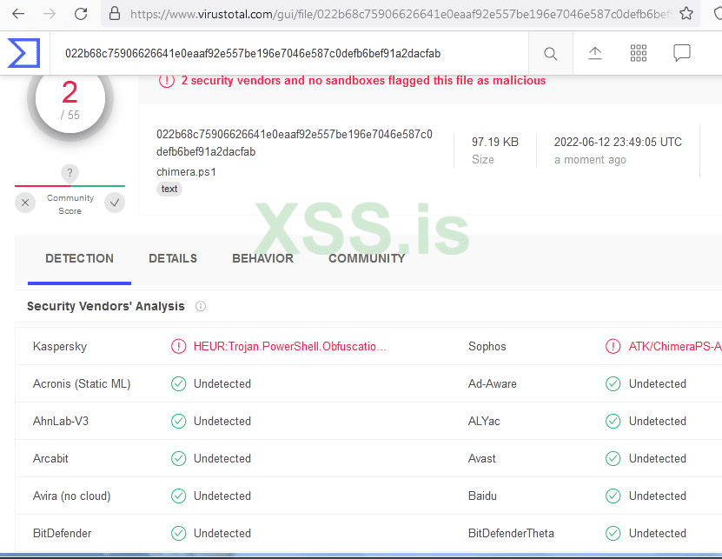Click the 2022-06-12 23:49:05 UTC timestamp

tap(618, 142)
